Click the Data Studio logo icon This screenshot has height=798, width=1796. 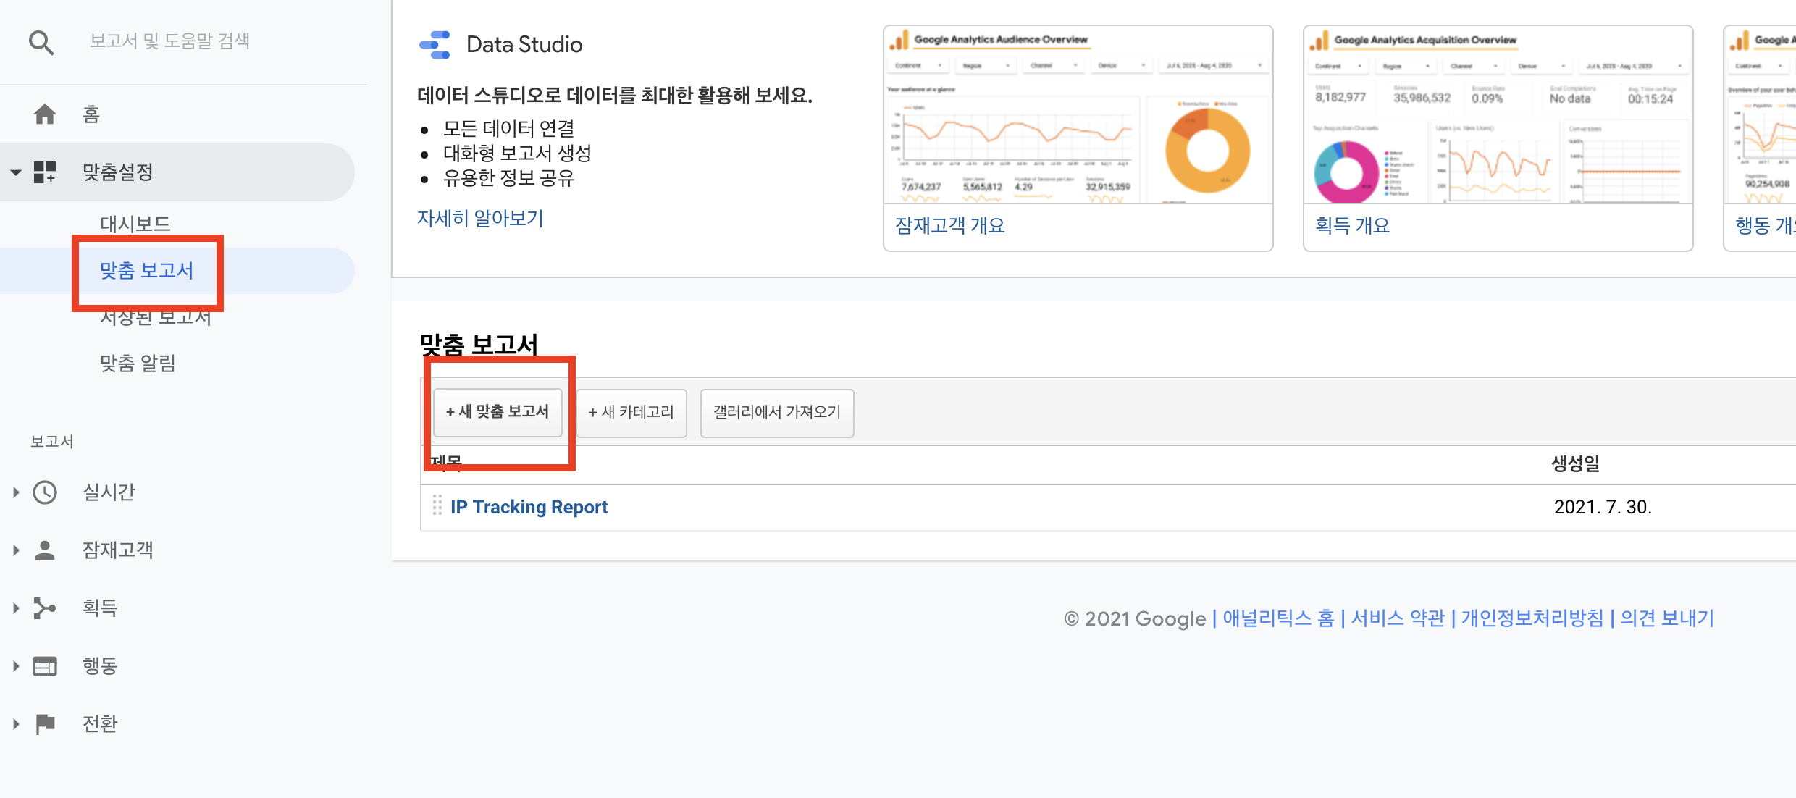click(434, 43)
